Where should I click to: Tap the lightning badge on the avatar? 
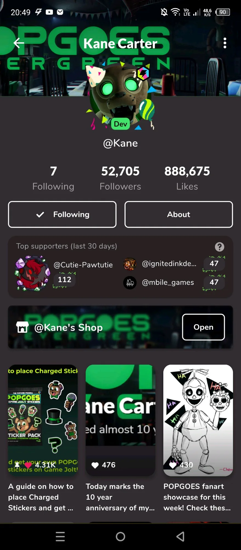coord(143,73)
